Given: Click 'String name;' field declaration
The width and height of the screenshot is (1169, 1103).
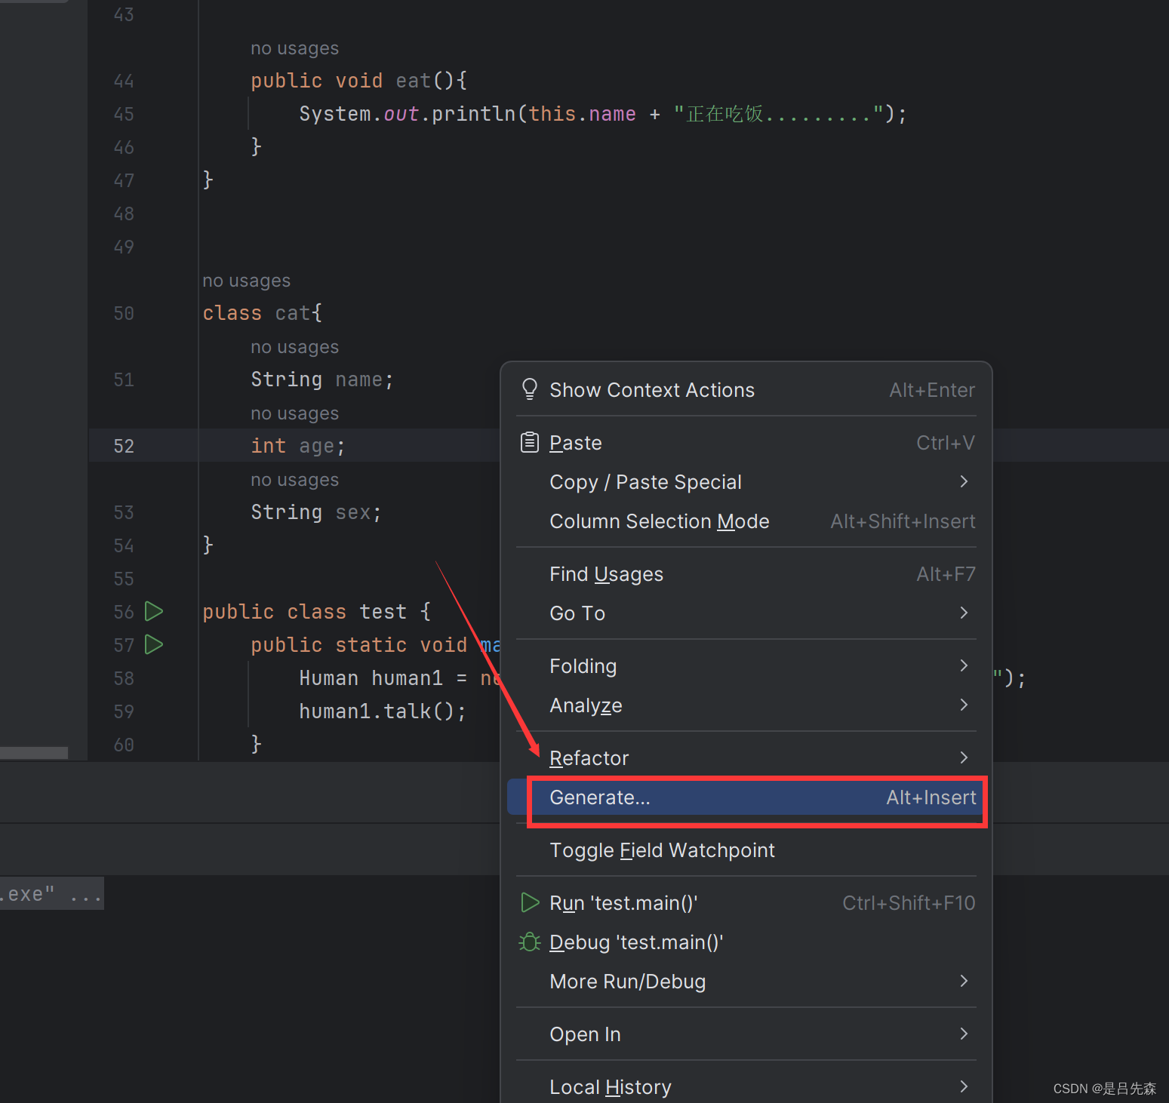Looking at the screenshot, I should click(322, 379).
